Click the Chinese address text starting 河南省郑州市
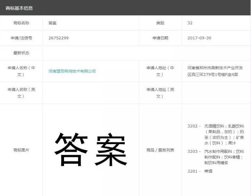 point(215,71)
